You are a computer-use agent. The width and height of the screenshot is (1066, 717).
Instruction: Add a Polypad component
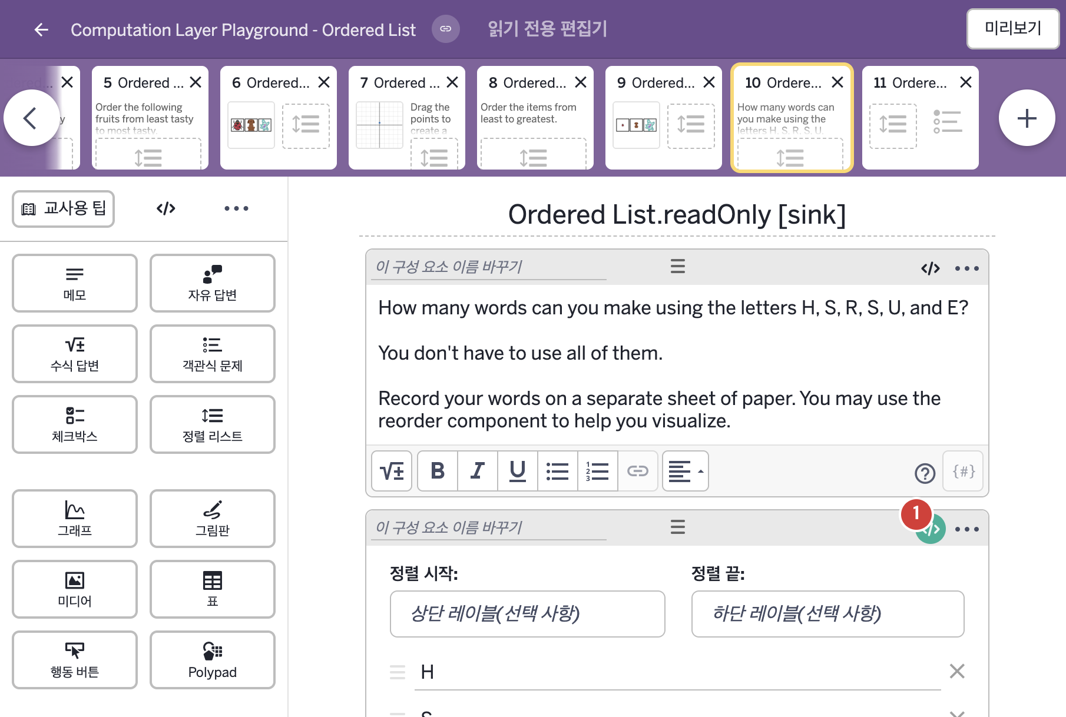pos(213,660)
